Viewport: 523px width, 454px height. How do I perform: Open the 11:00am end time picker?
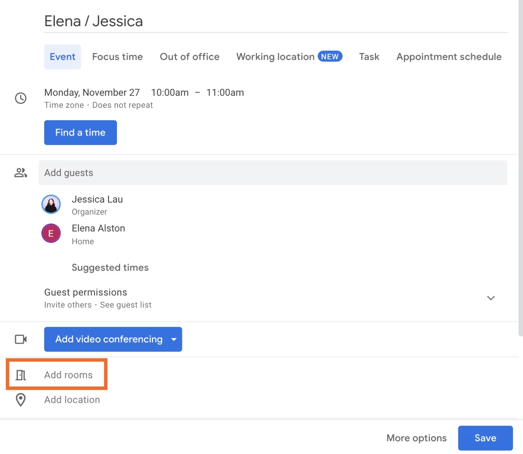[x=225, y=93]
